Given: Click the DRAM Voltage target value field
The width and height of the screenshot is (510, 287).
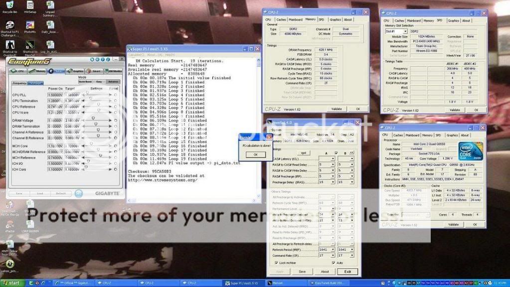Looking at the screenshot, I should point(72,121).
